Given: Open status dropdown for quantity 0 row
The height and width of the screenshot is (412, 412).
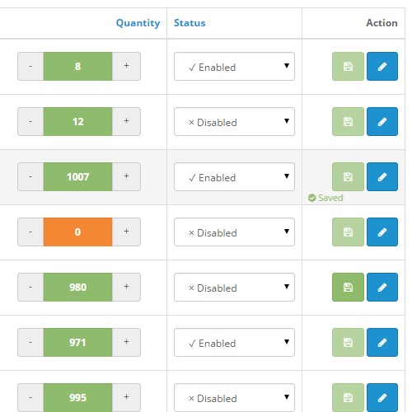Looking at the screenshot, I should [234, 232].
